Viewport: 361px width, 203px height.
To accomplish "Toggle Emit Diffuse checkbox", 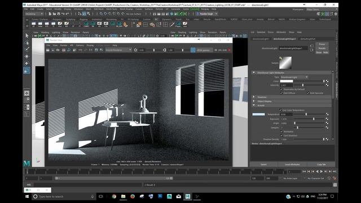I will coord(281,93).
